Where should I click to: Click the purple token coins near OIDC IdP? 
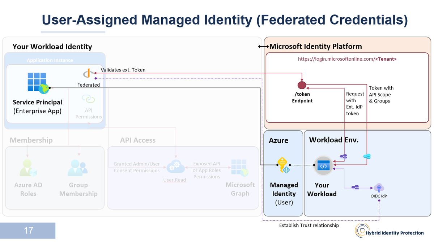click(355, 187)
